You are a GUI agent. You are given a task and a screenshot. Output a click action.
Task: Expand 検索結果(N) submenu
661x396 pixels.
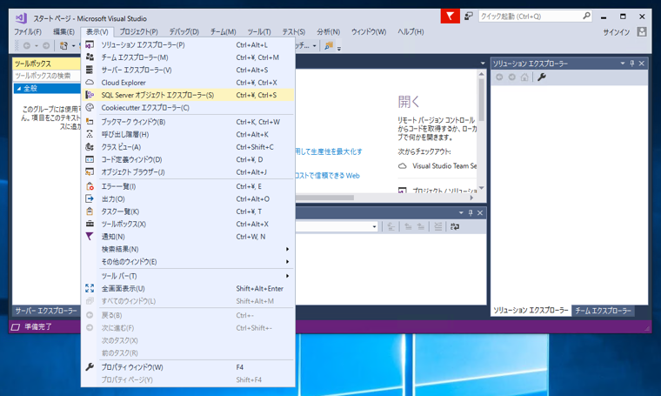188,249
